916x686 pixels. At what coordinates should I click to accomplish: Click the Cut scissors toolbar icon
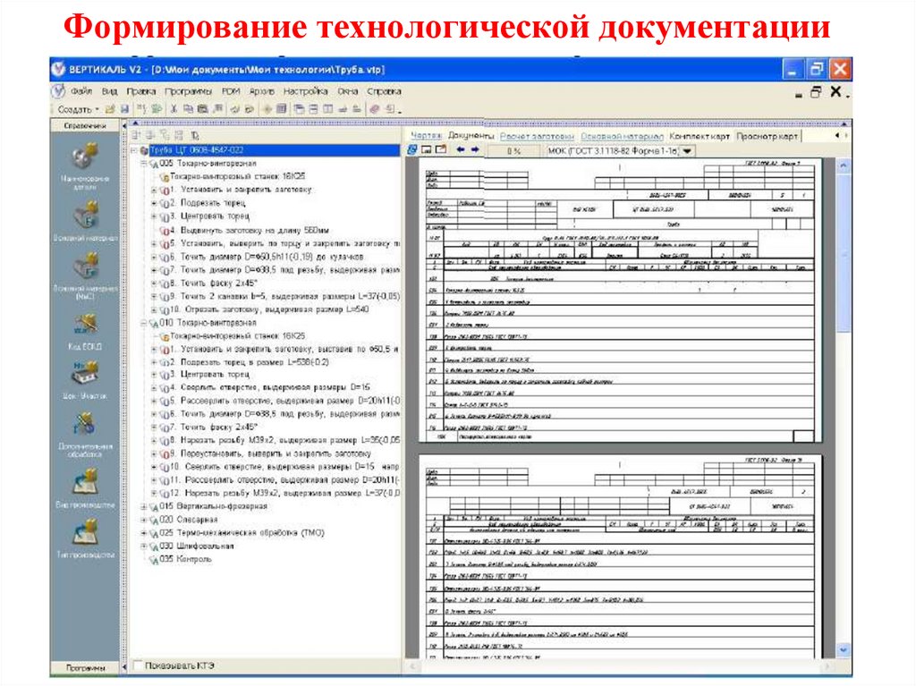[174, 109]
